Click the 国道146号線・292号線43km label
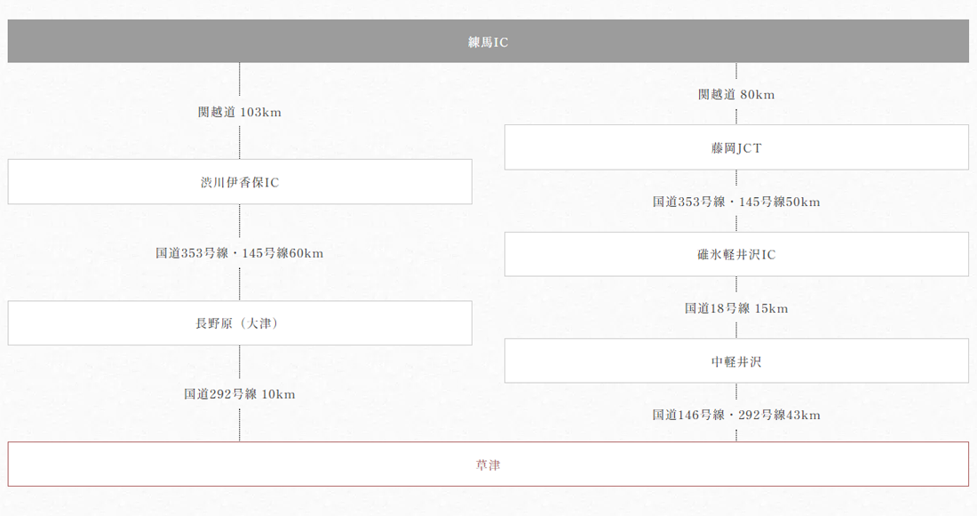This screenshot has height=516, width=977. coord(736,415)
